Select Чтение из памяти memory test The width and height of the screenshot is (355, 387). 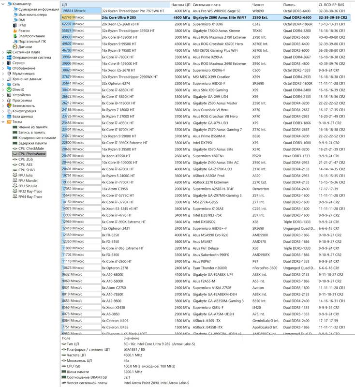pyautogui.click(x=33, y=127)
